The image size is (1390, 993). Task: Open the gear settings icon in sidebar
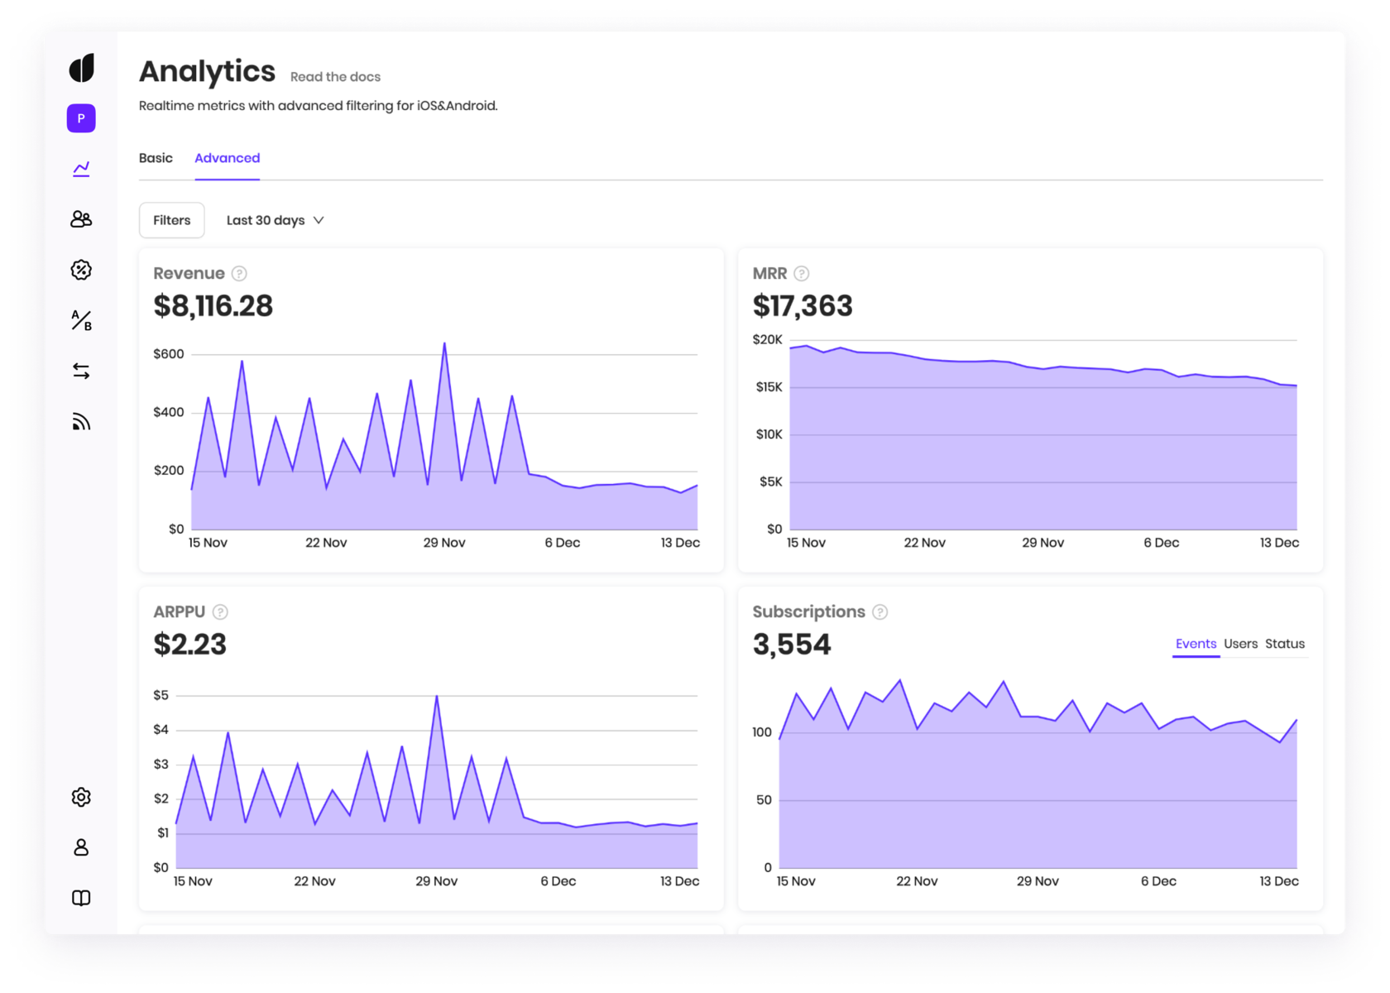point(81,797)
